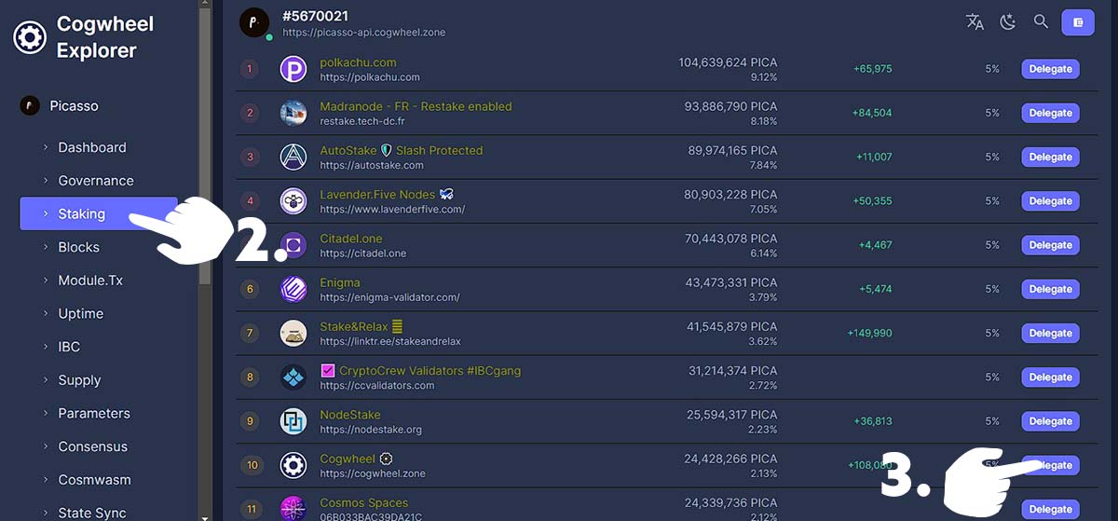Open the search magnifier icon

coord(1041,21)
